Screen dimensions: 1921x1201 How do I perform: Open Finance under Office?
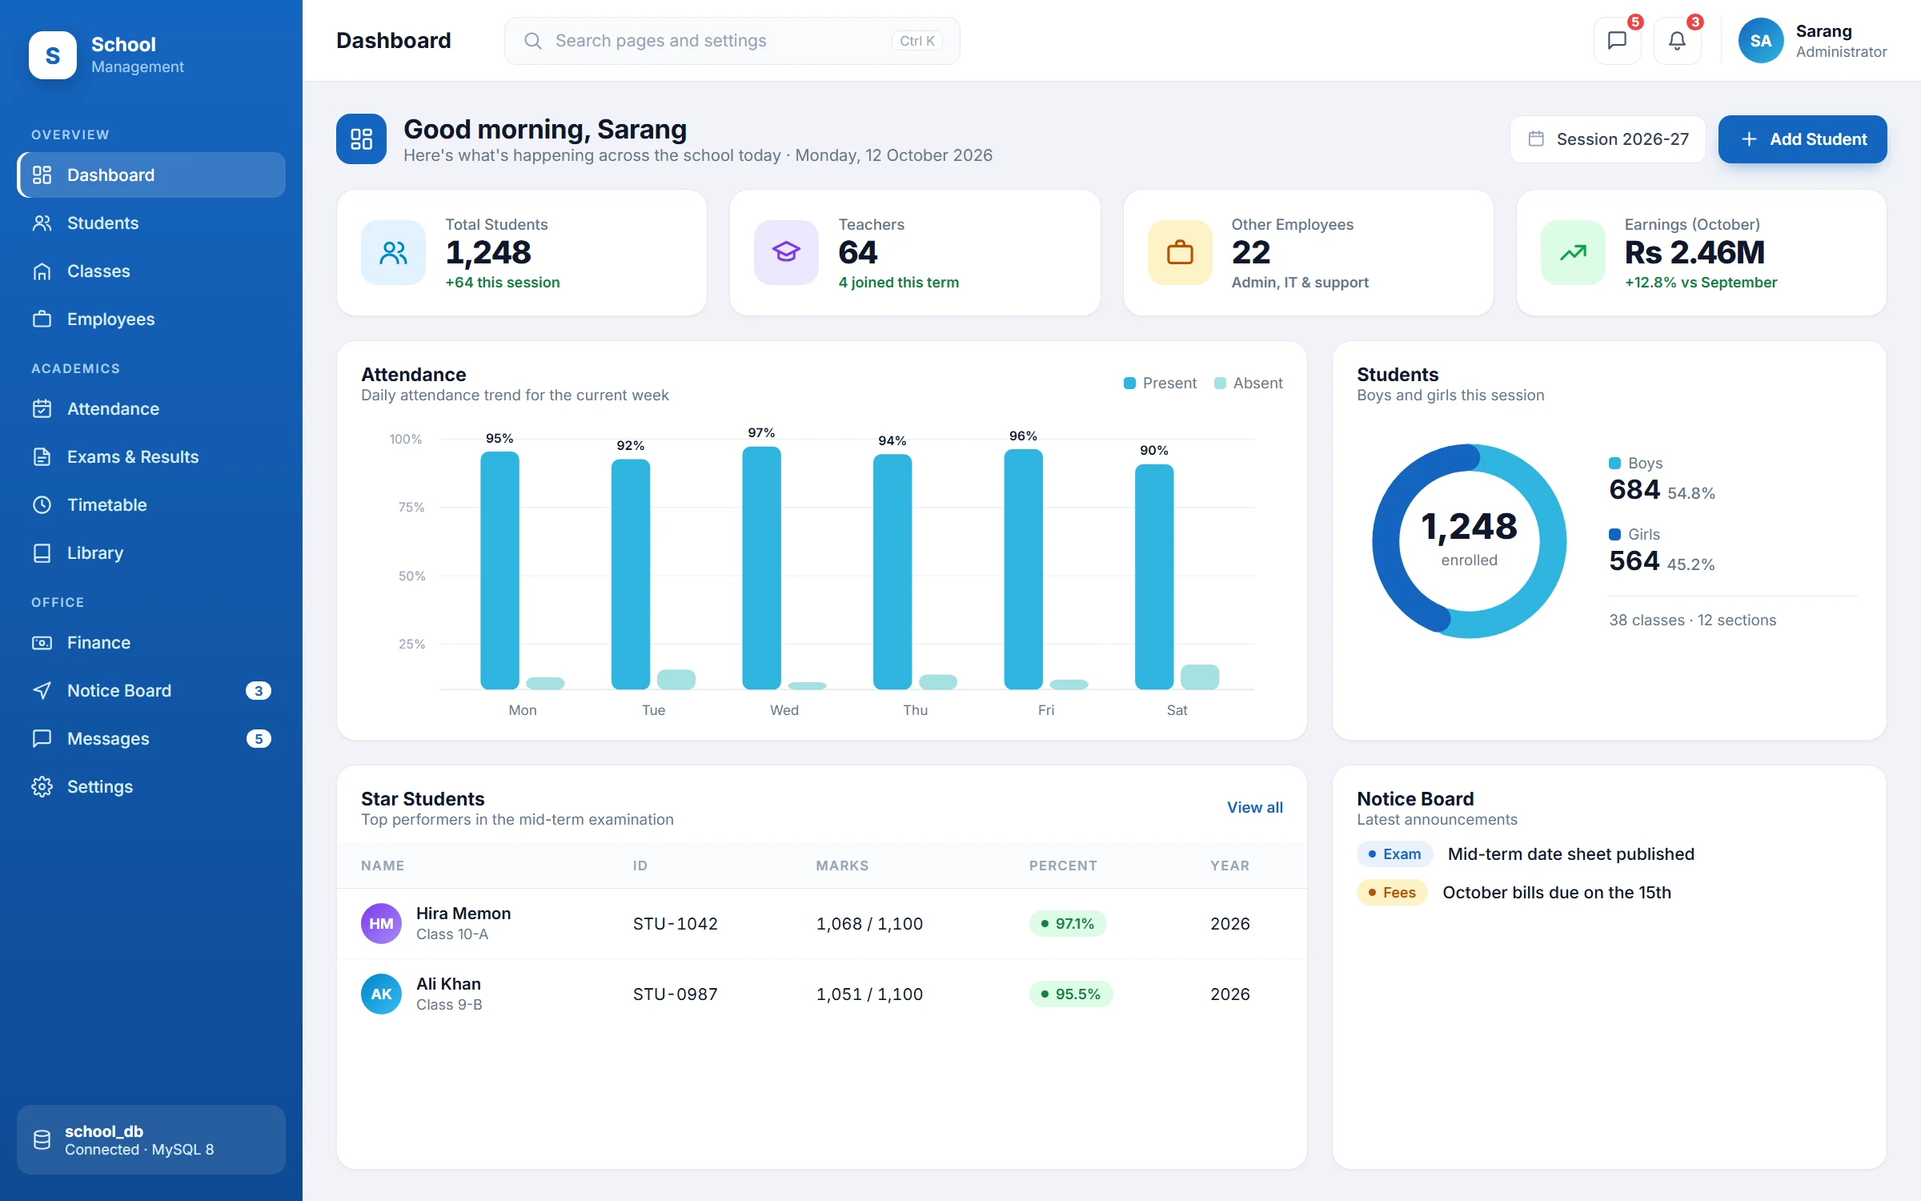click(151, 643)
